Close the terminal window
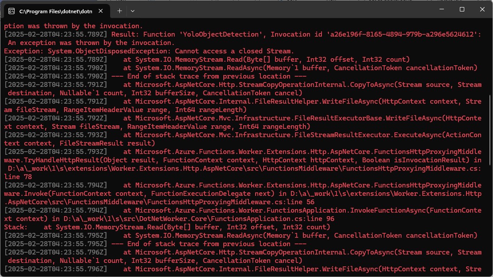 pos(482,9)
